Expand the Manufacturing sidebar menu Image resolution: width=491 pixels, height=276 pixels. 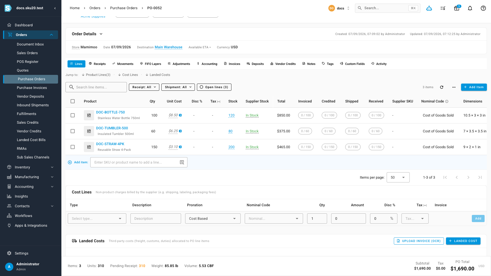(x=31, y=177)
